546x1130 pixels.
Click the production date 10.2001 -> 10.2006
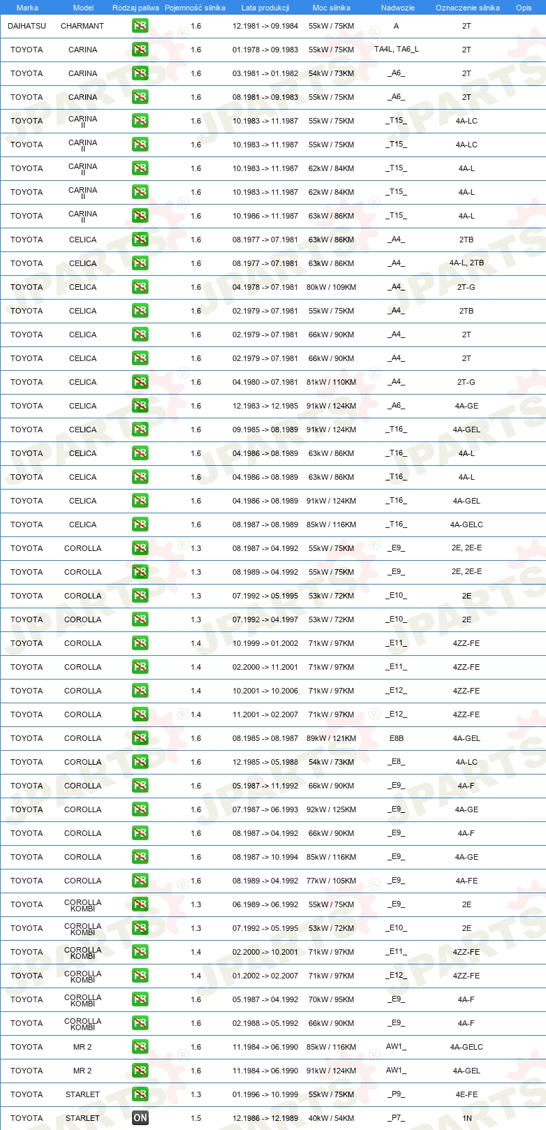[265, 691]
